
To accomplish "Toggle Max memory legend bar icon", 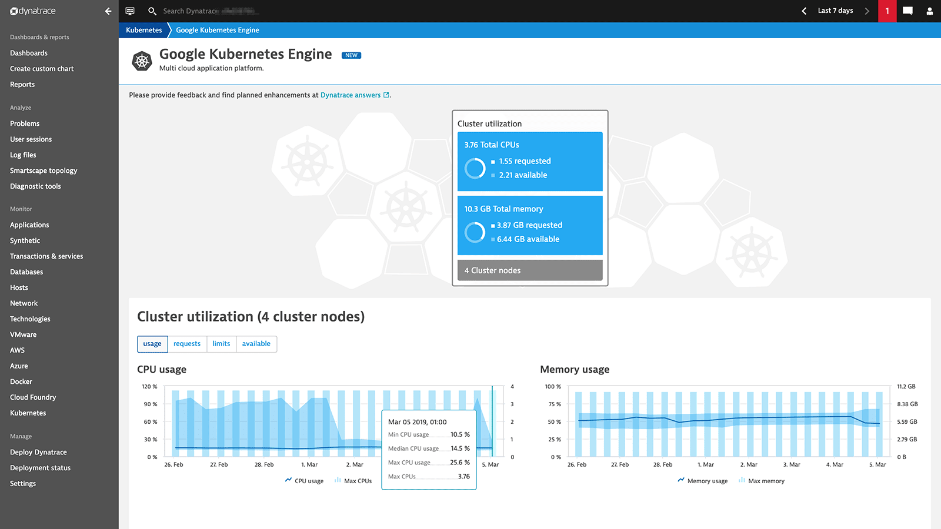I will tap(742, 480).
